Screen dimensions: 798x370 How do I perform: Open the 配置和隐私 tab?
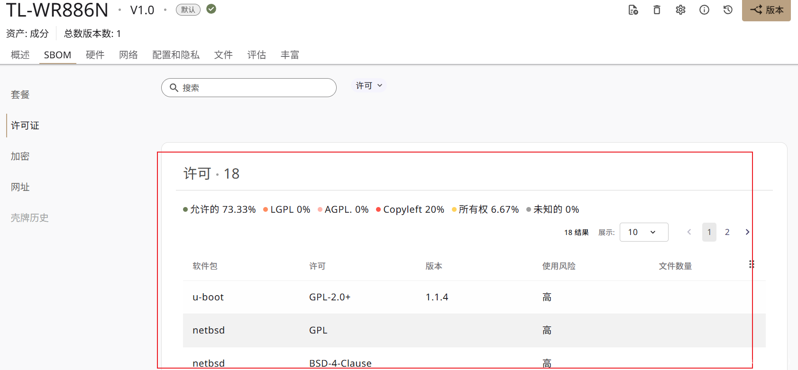pyautogui.click(x=176, y=55)
